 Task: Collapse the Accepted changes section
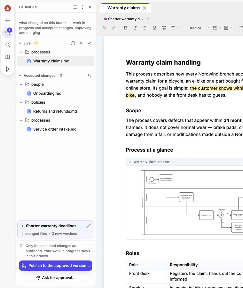[x=20, y=76]
